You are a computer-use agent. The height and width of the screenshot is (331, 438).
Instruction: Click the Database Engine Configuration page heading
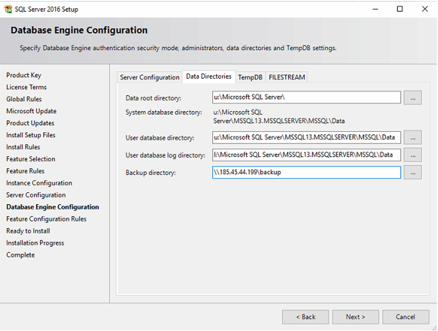pos(79,30)
